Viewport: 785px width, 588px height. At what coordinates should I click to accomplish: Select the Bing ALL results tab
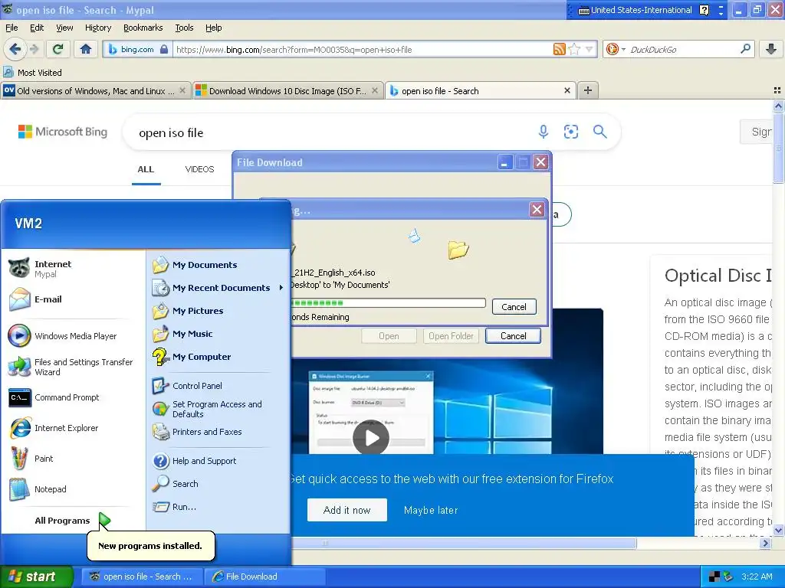tap(146, 169)
